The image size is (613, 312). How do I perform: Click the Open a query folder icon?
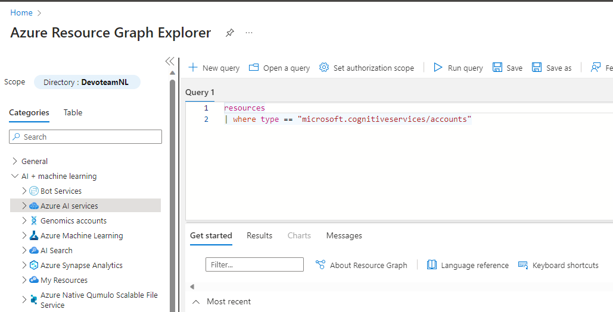pyautogui.click(x=254, y=68)
